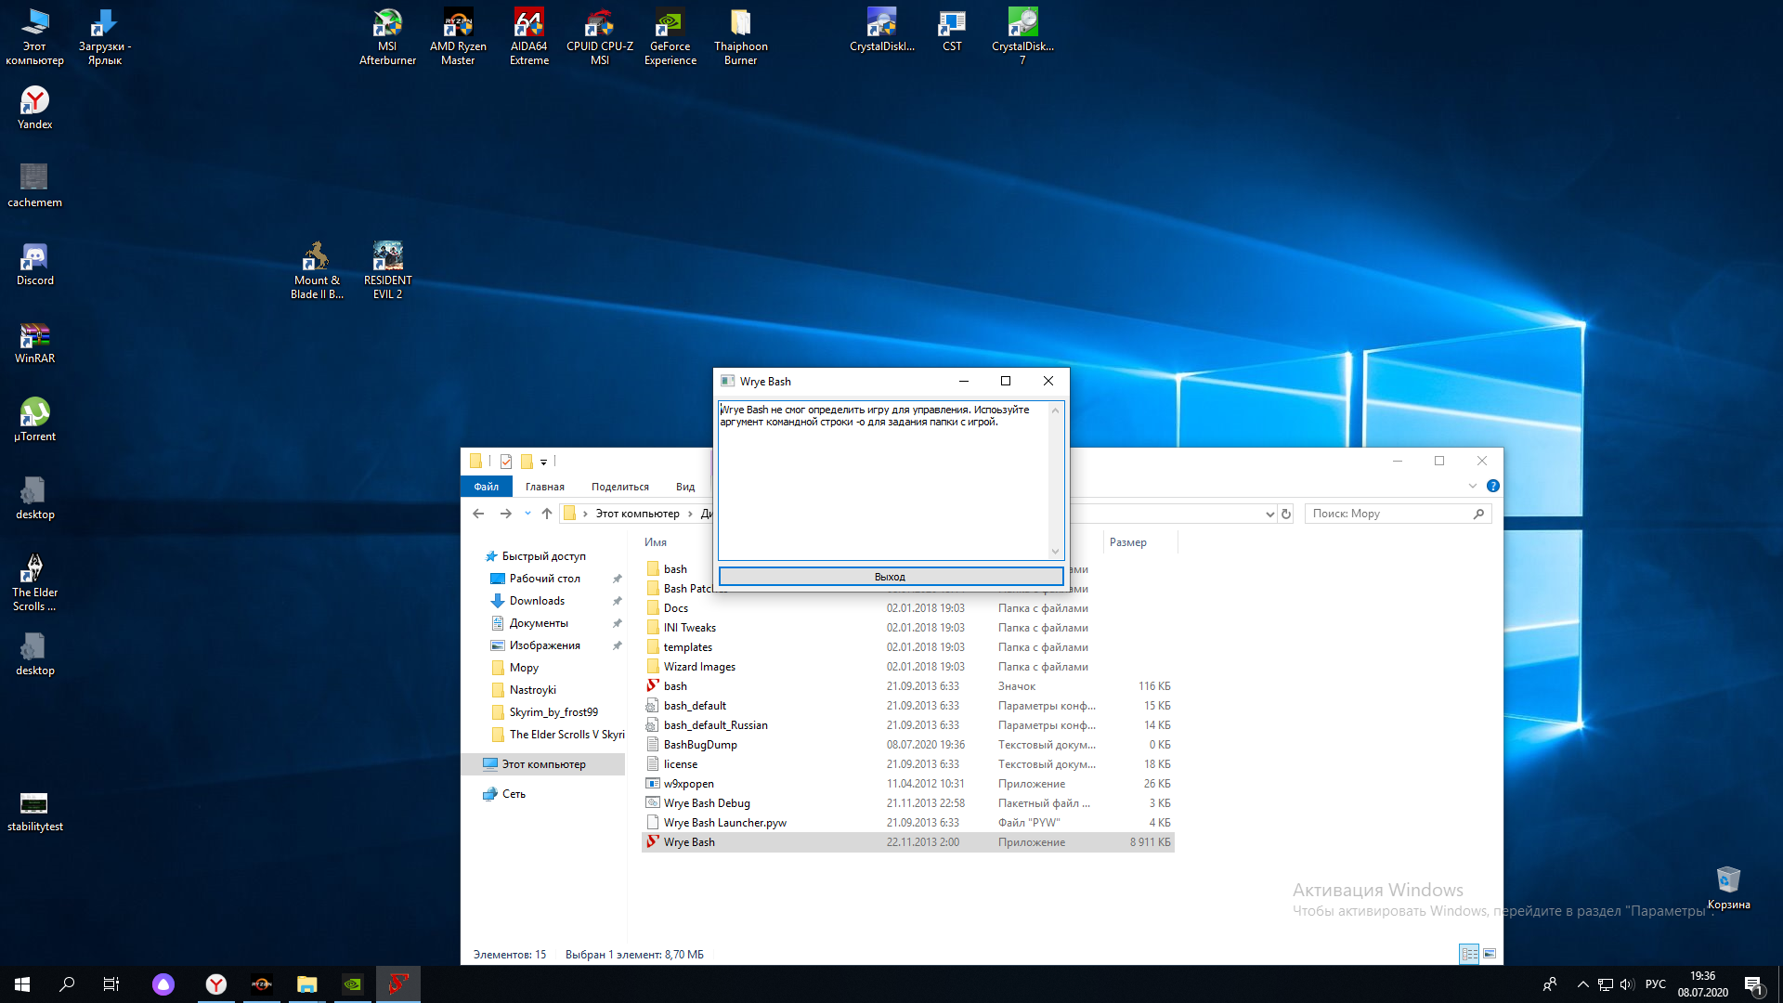Switch to large thumbnails view in status bar
This screenshot has width=1783, height=1003.
[x=1490, y=954]
